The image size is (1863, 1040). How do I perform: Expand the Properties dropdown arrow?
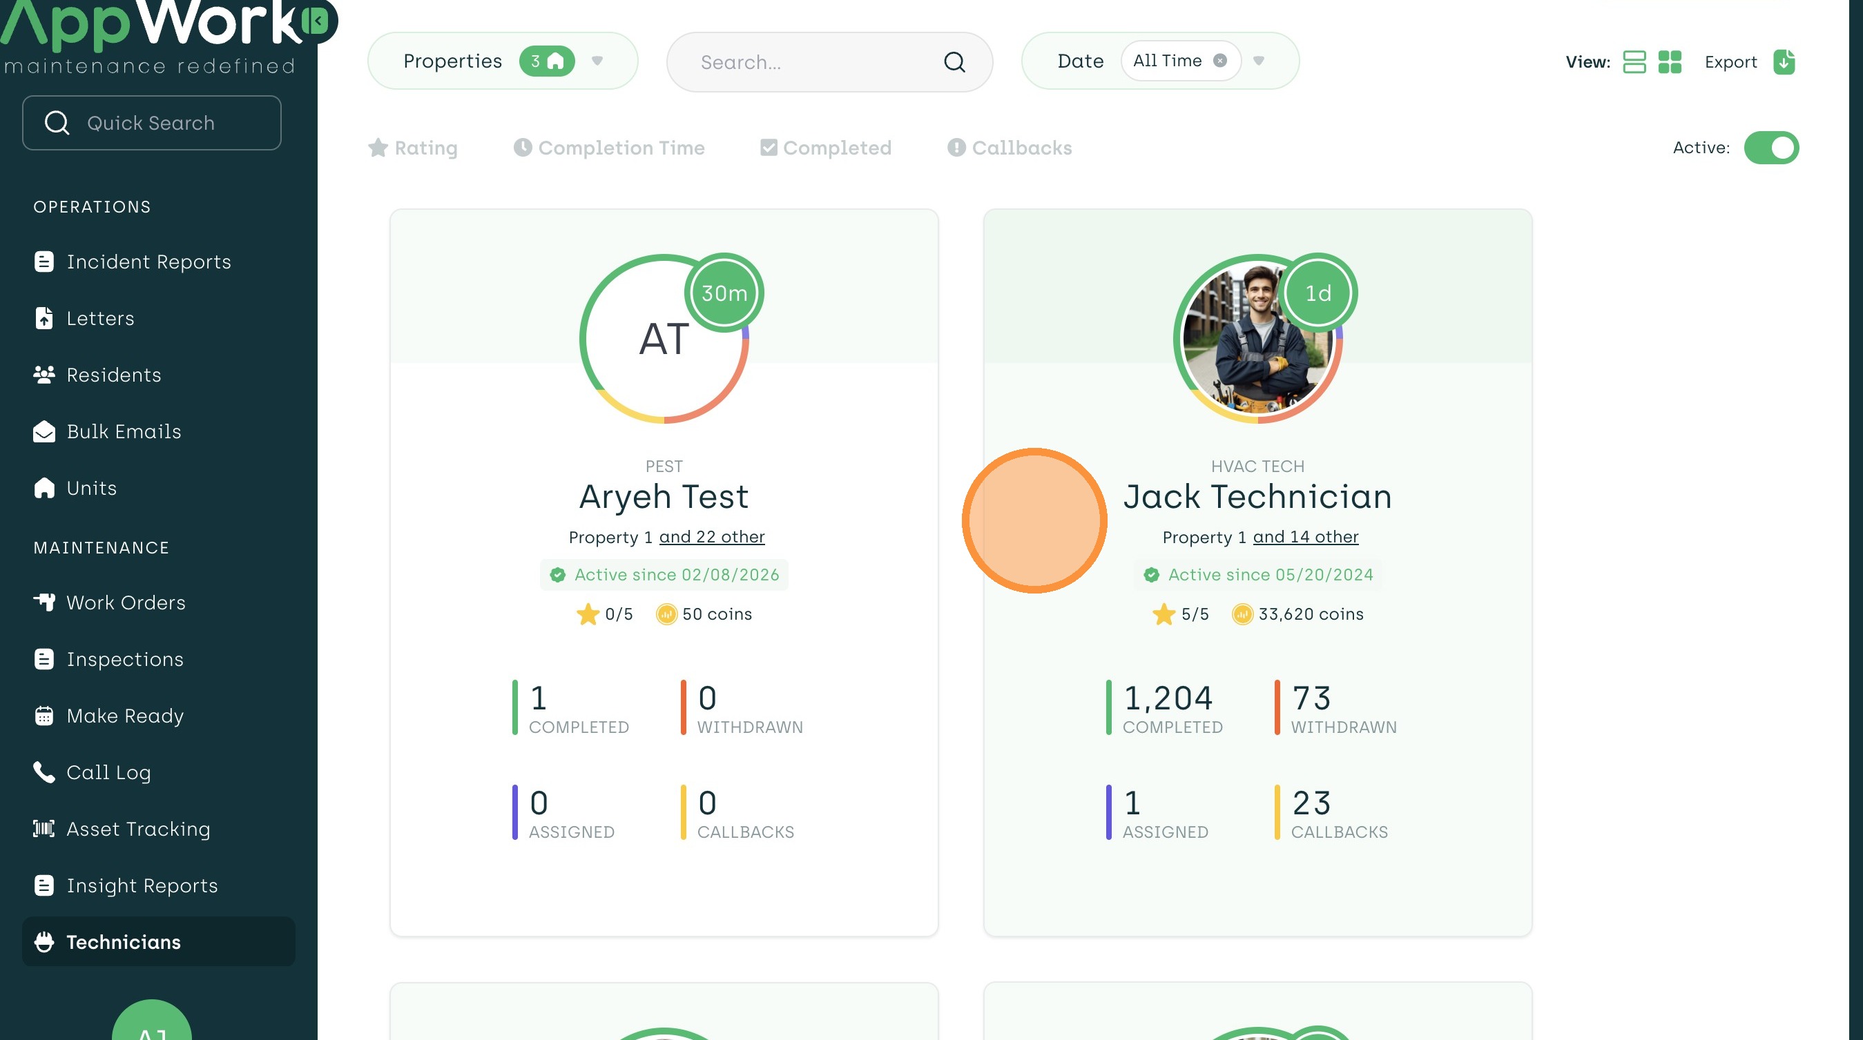[x=597, y=61]
